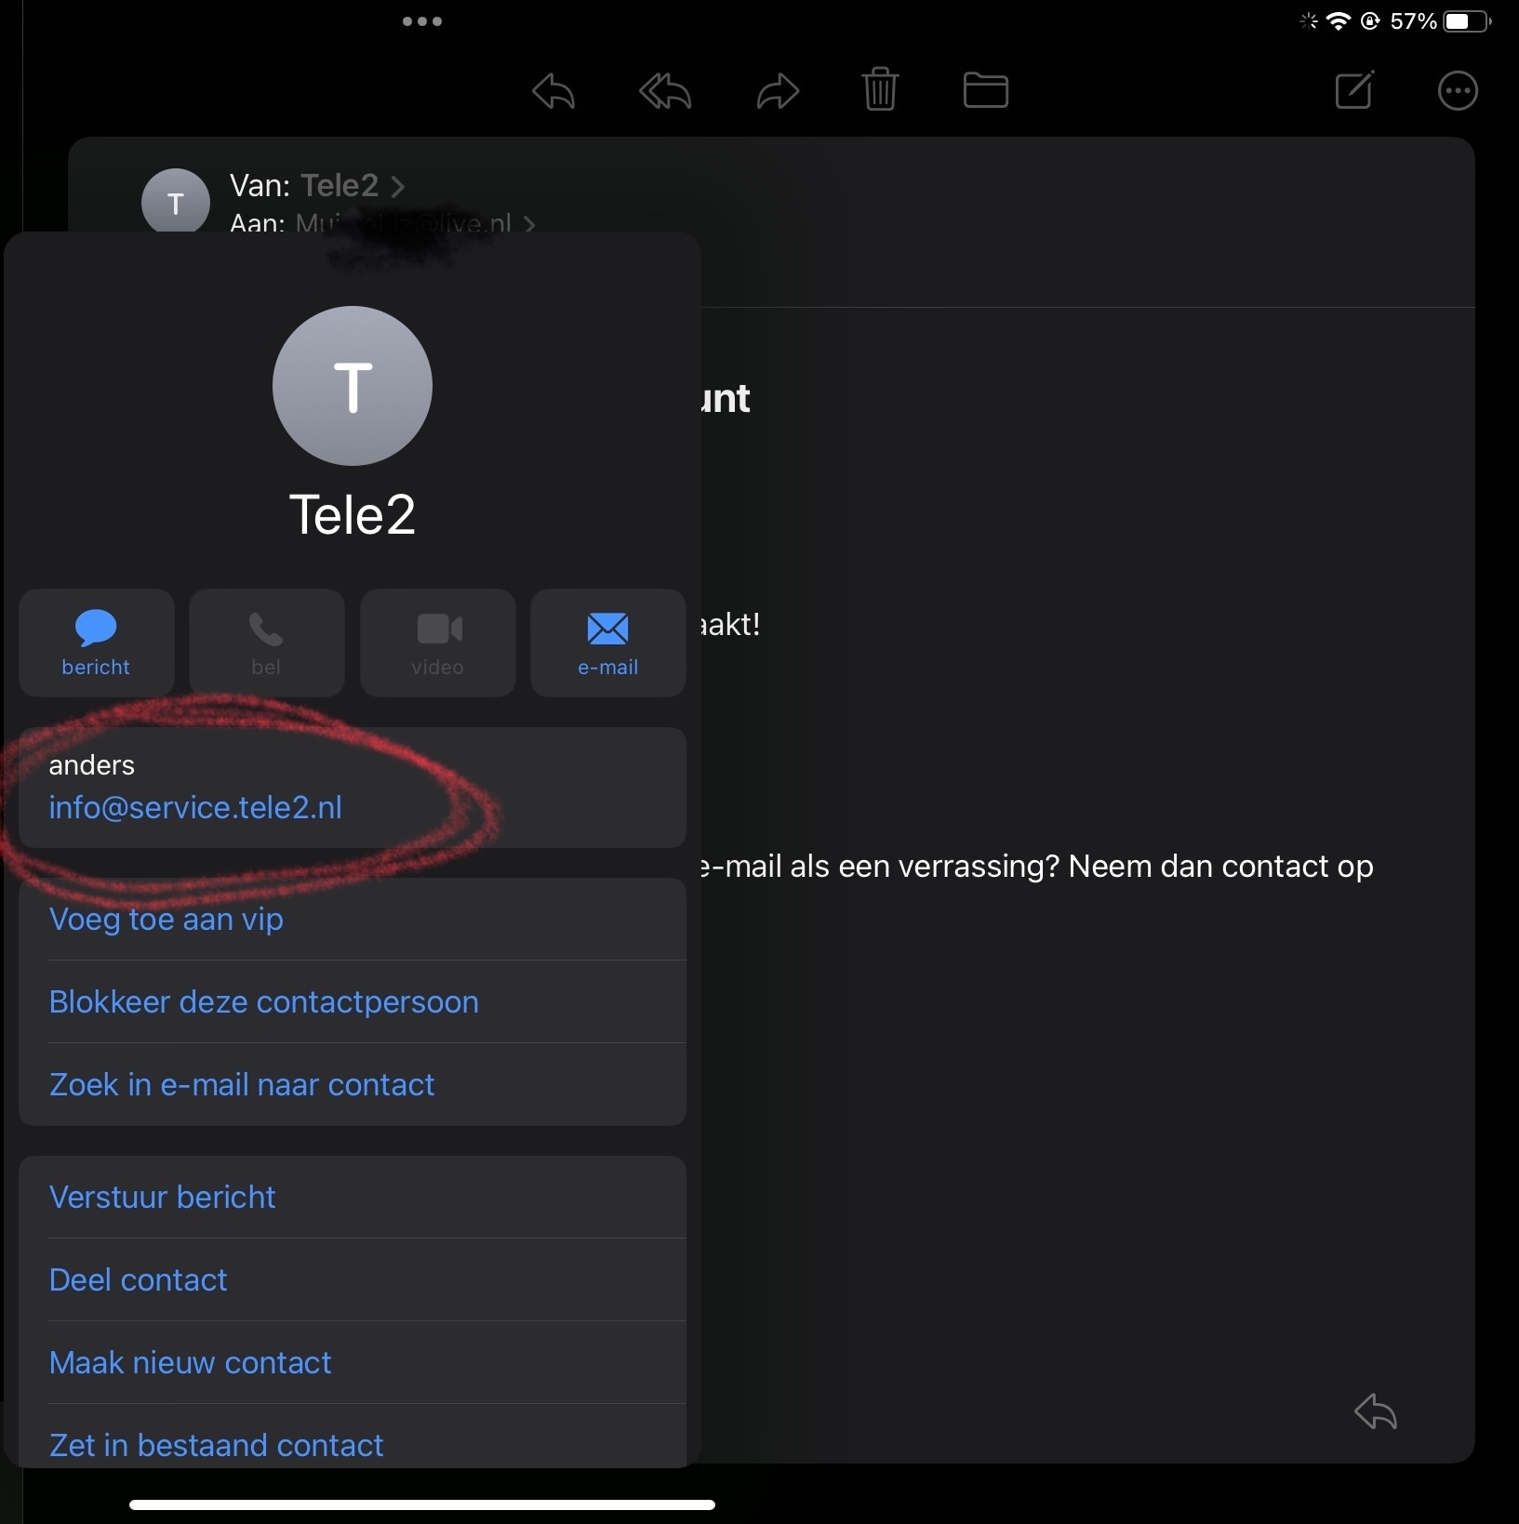Open the Move to folder icon
This screenshot has height=1524, width=1519.
[x=986, y=90]
